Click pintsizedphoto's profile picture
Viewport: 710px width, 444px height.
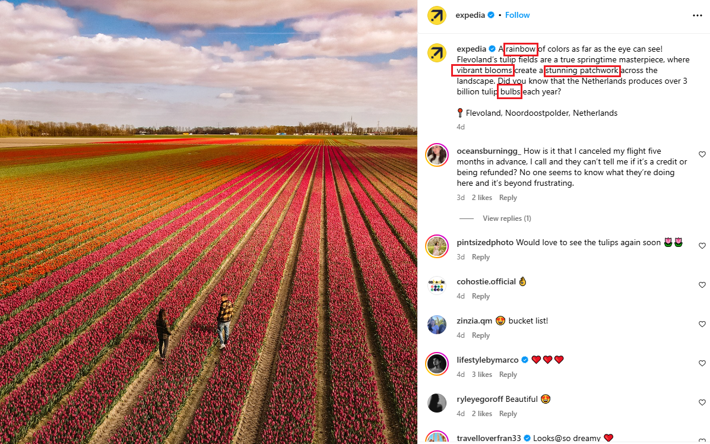(437, 246)
